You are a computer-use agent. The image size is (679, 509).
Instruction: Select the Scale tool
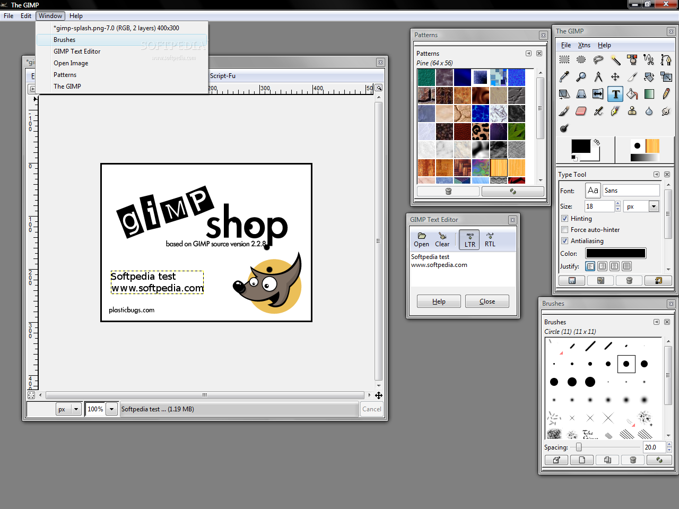pyautogui.click(x=666, y=77)
